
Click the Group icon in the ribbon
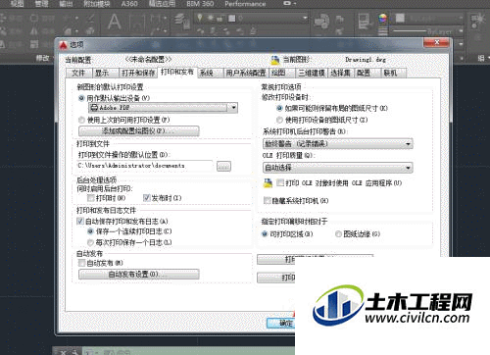pos(477,21)
